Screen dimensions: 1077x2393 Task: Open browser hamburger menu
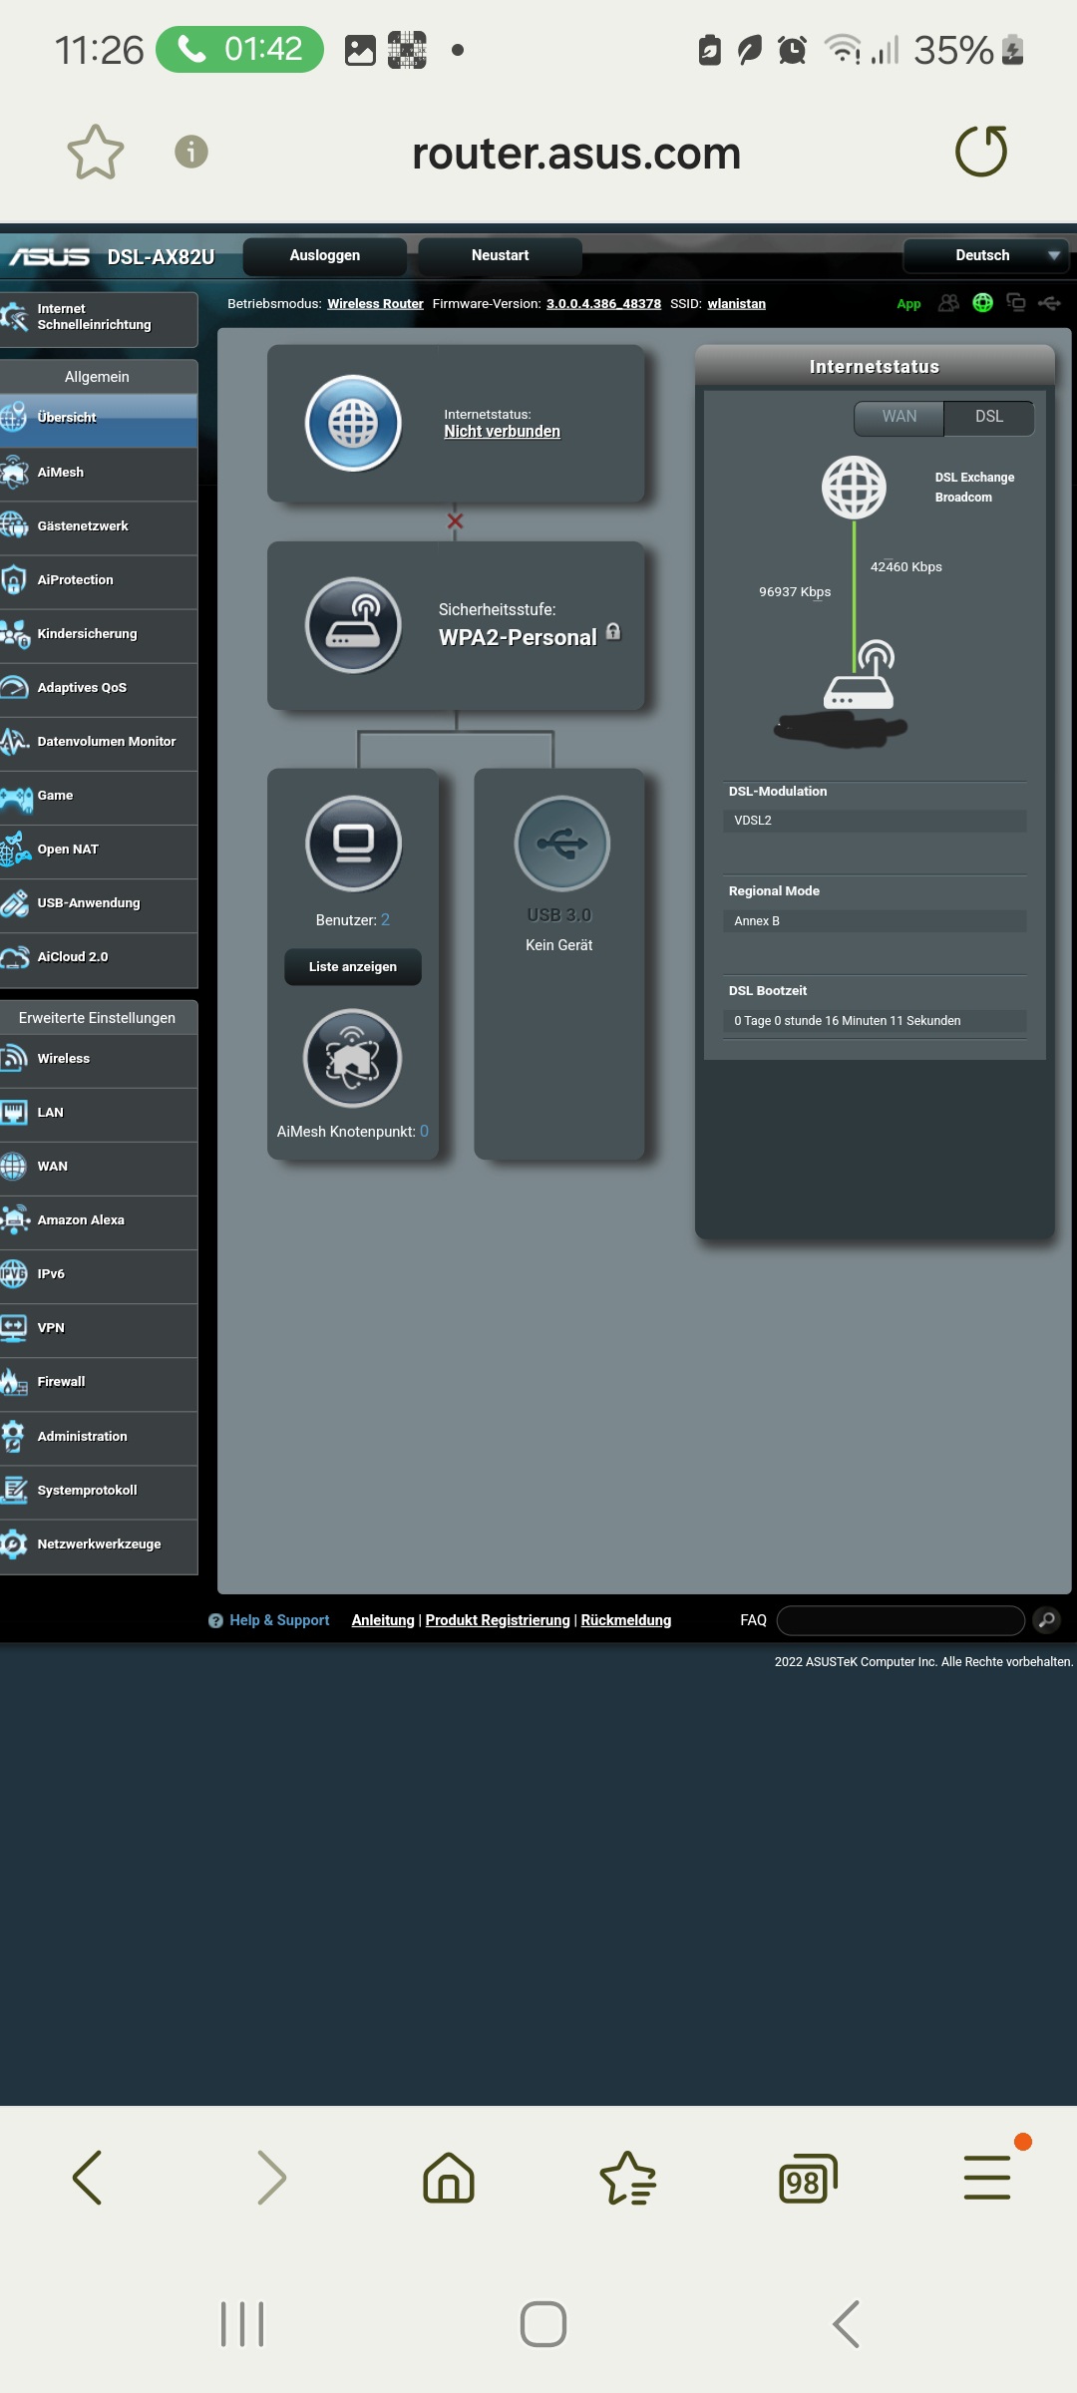(x=987, y=2178)
